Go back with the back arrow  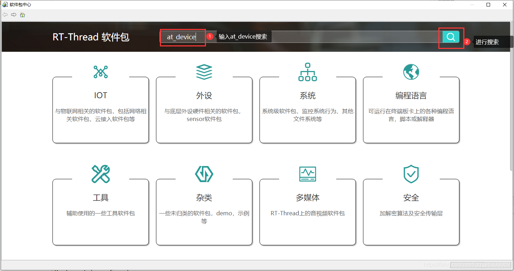5,15
